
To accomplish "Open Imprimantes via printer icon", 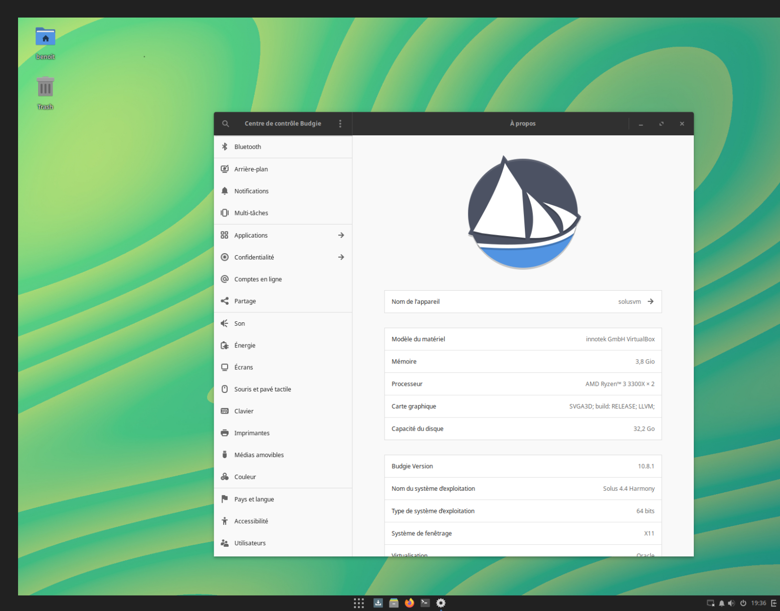I will [225, 433].
